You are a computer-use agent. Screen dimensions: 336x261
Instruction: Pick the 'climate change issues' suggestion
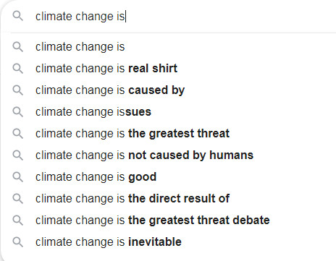point(169,112)
